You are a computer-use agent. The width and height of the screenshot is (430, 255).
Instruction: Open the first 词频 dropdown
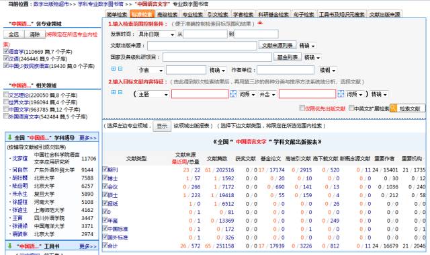(247, 94)
